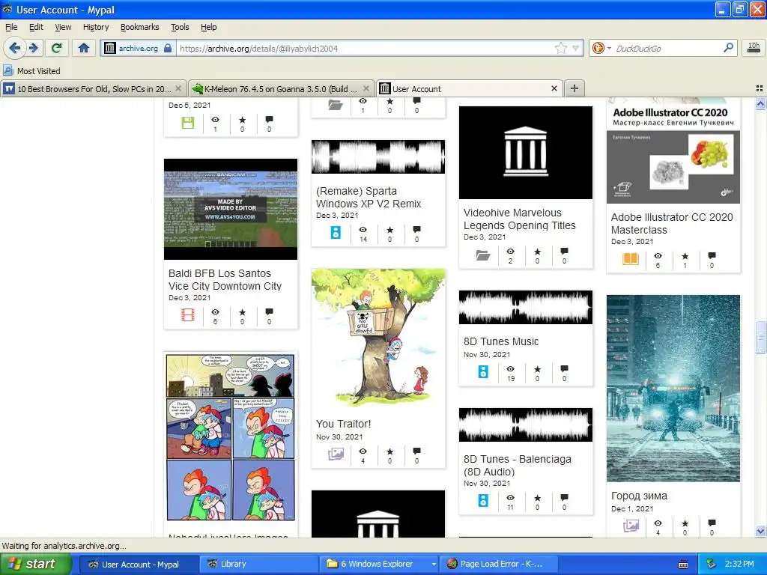Click the snowy city Город зима thumbnail
The width and height of the screenshot is (767, 575).
[x=673, y=389]
